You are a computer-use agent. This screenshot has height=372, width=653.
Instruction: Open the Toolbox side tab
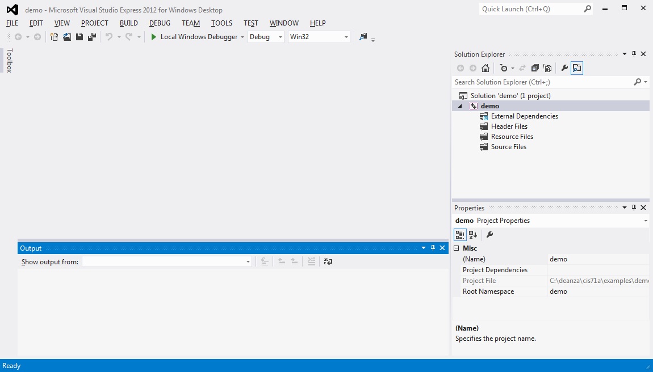10,60
